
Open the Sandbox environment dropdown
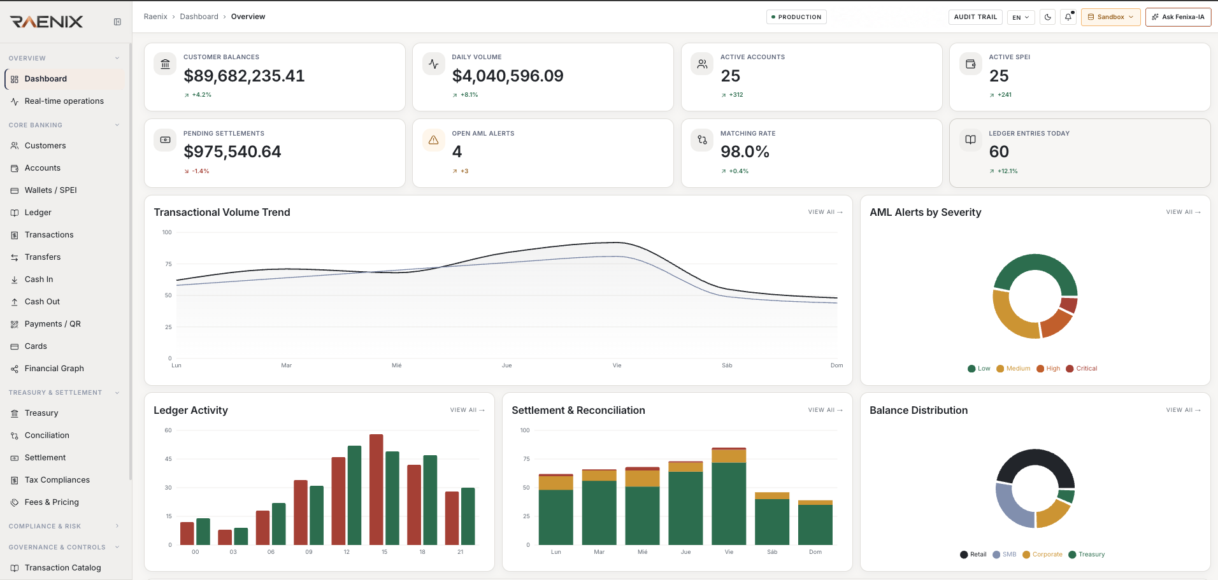click(1110, 17)
